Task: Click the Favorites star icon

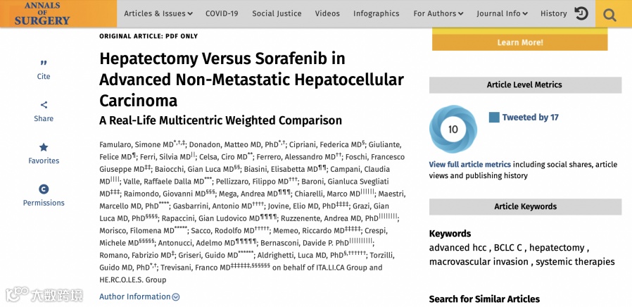Action: 44,147
